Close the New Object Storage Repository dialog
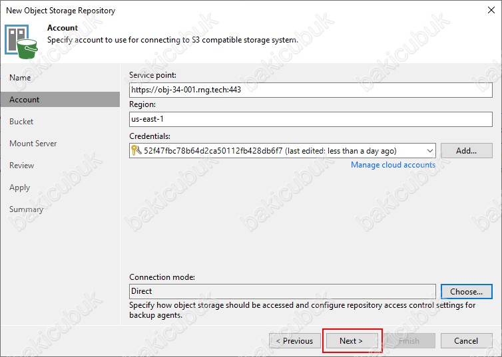 (491, 10)
